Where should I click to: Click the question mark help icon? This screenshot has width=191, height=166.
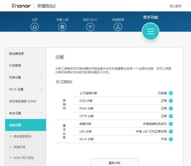pyautogui.click(x=58, y=81)
